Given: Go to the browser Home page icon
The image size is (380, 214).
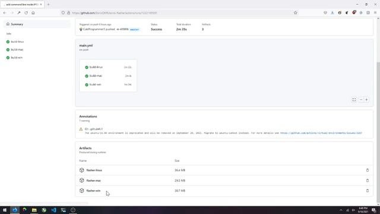Looking at the screenshot, I should [x=33, y=12].
